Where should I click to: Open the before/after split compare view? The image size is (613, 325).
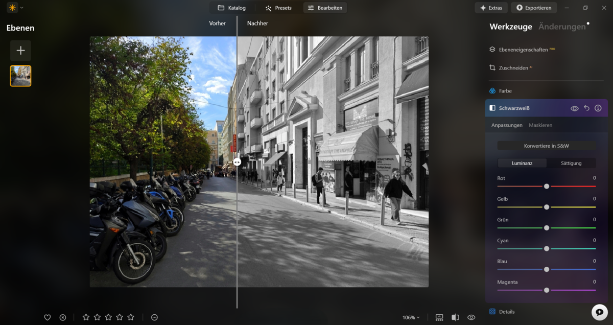pyautogui.click(x=455, y=317)
